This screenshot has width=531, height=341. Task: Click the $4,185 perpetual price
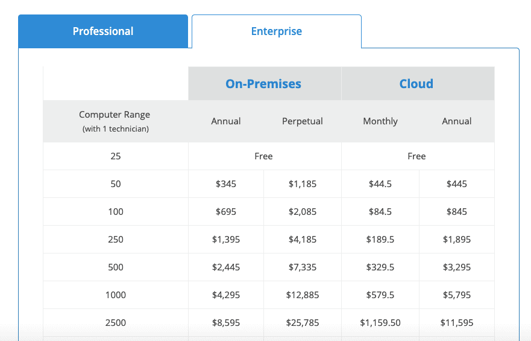(303, 240)
